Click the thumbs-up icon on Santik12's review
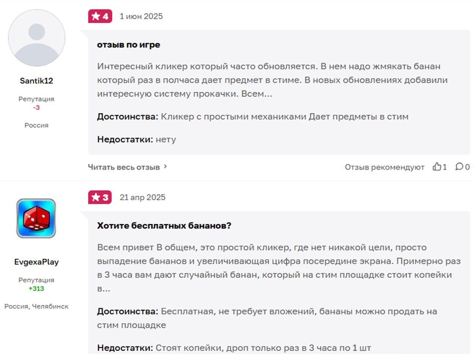The height and width of the screenshot is (354, 474). pos(437,167)
